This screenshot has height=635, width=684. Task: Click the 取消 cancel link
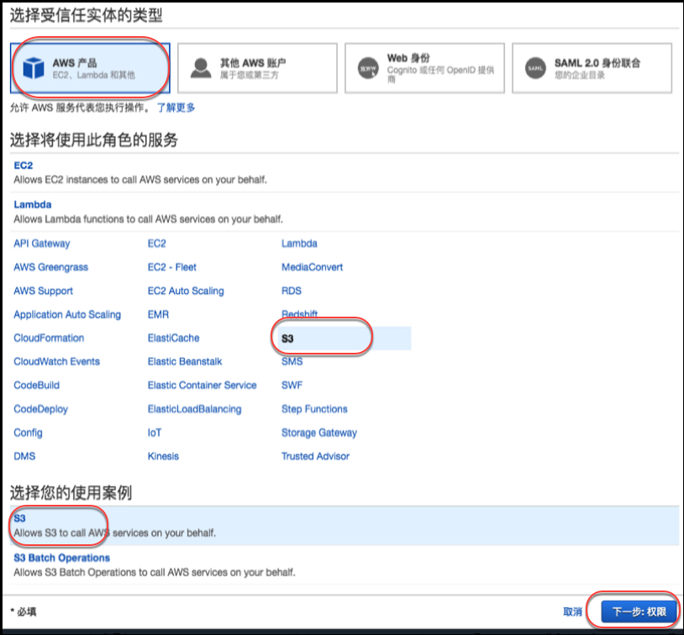(x=572, y=611)
